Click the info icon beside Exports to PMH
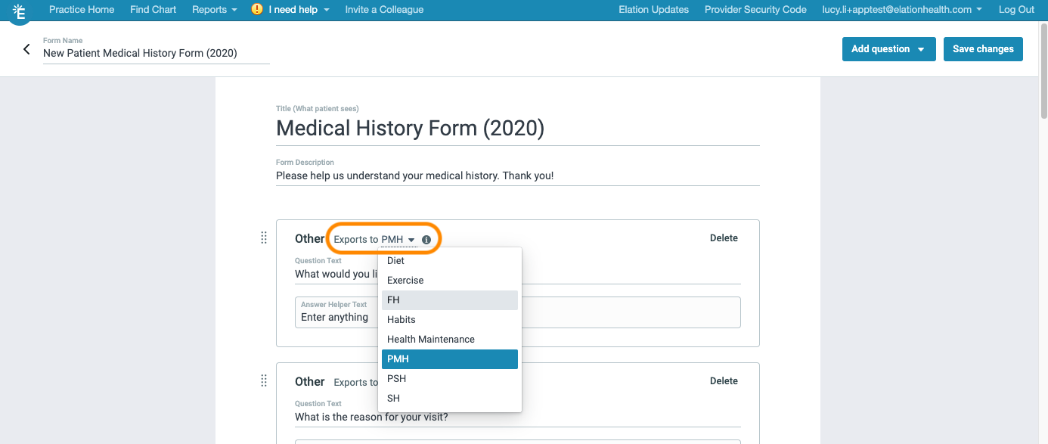Screen dimensions: 1048x444 (427, 238)
